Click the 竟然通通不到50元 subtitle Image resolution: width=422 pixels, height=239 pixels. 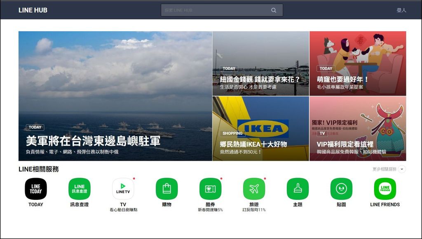click(x=241, y=152)
